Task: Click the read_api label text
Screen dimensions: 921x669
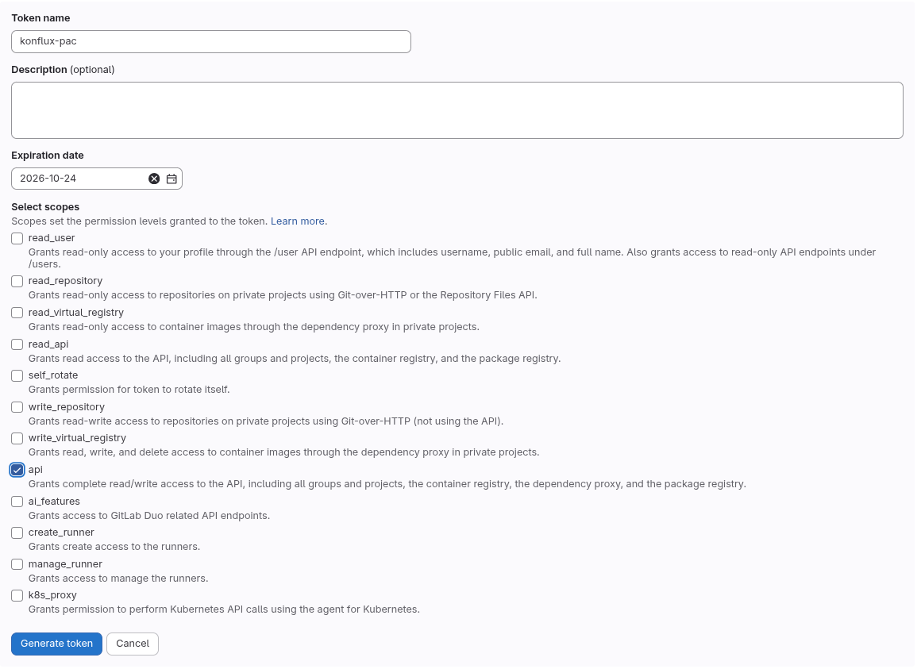Action: click(x=48, y=344)
